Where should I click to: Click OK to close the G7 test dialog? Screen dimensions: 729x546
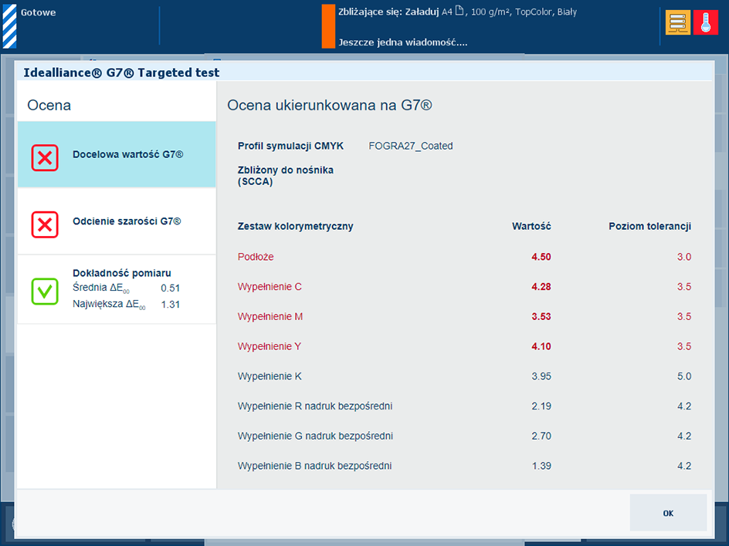click(668, 513)
